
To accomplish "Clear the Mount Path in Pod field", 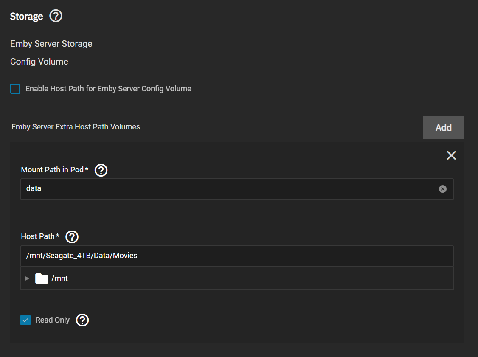I will (x=443, y=189).
